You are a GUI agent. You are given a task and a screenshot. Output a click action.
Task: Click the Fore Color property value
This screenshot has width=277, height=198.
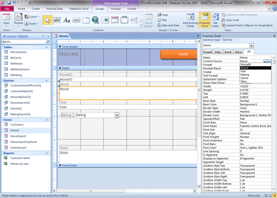pyautogui.click(x=255, y=147)
